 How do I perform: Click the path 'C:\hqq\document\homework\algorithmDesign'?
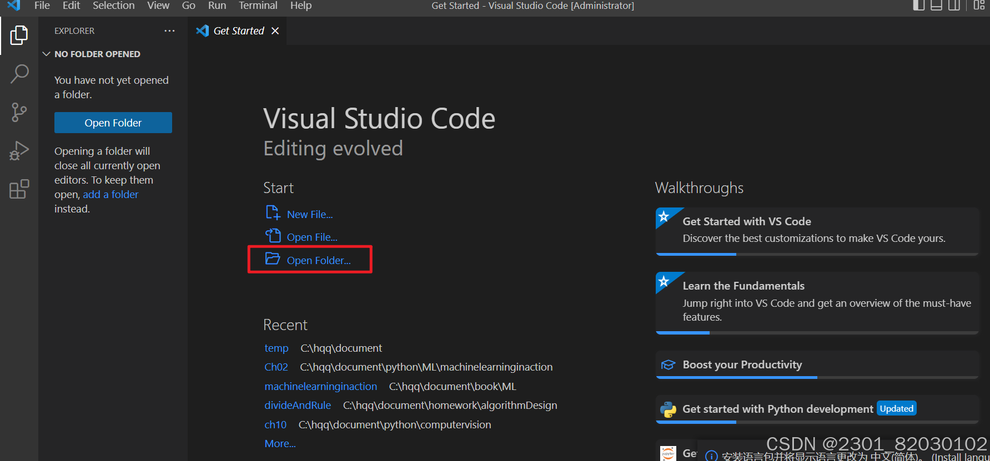[x=450, y=406]
